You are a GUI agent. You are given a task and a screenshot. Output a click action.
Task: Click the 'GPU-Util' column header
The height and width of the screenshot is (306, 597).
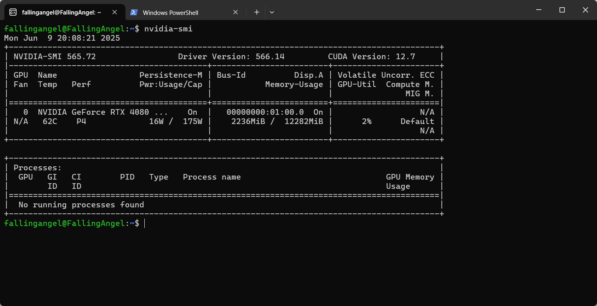(357, 85)
